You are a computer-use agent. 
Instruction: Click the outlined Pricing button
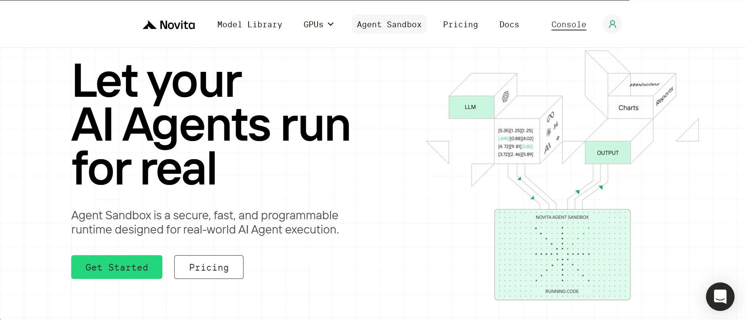[209, 267]
